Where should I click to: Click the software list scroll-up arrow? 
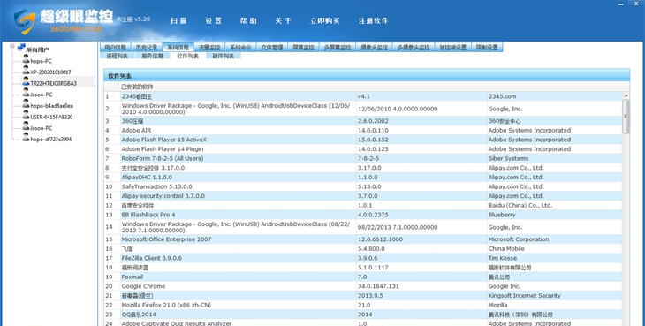click(x=626, y=95)
